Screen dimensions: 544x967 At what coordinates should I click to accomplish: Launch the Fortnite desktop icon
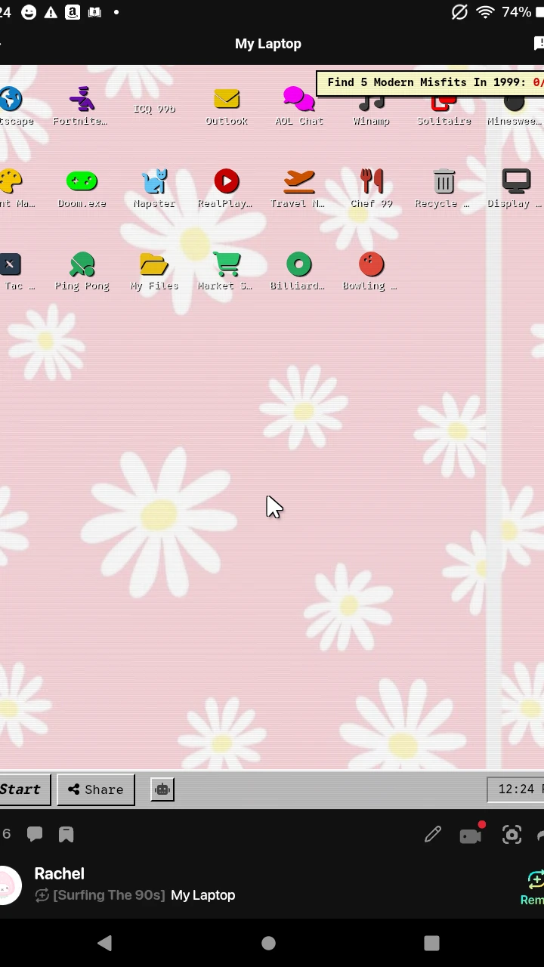tap(82, 99)
